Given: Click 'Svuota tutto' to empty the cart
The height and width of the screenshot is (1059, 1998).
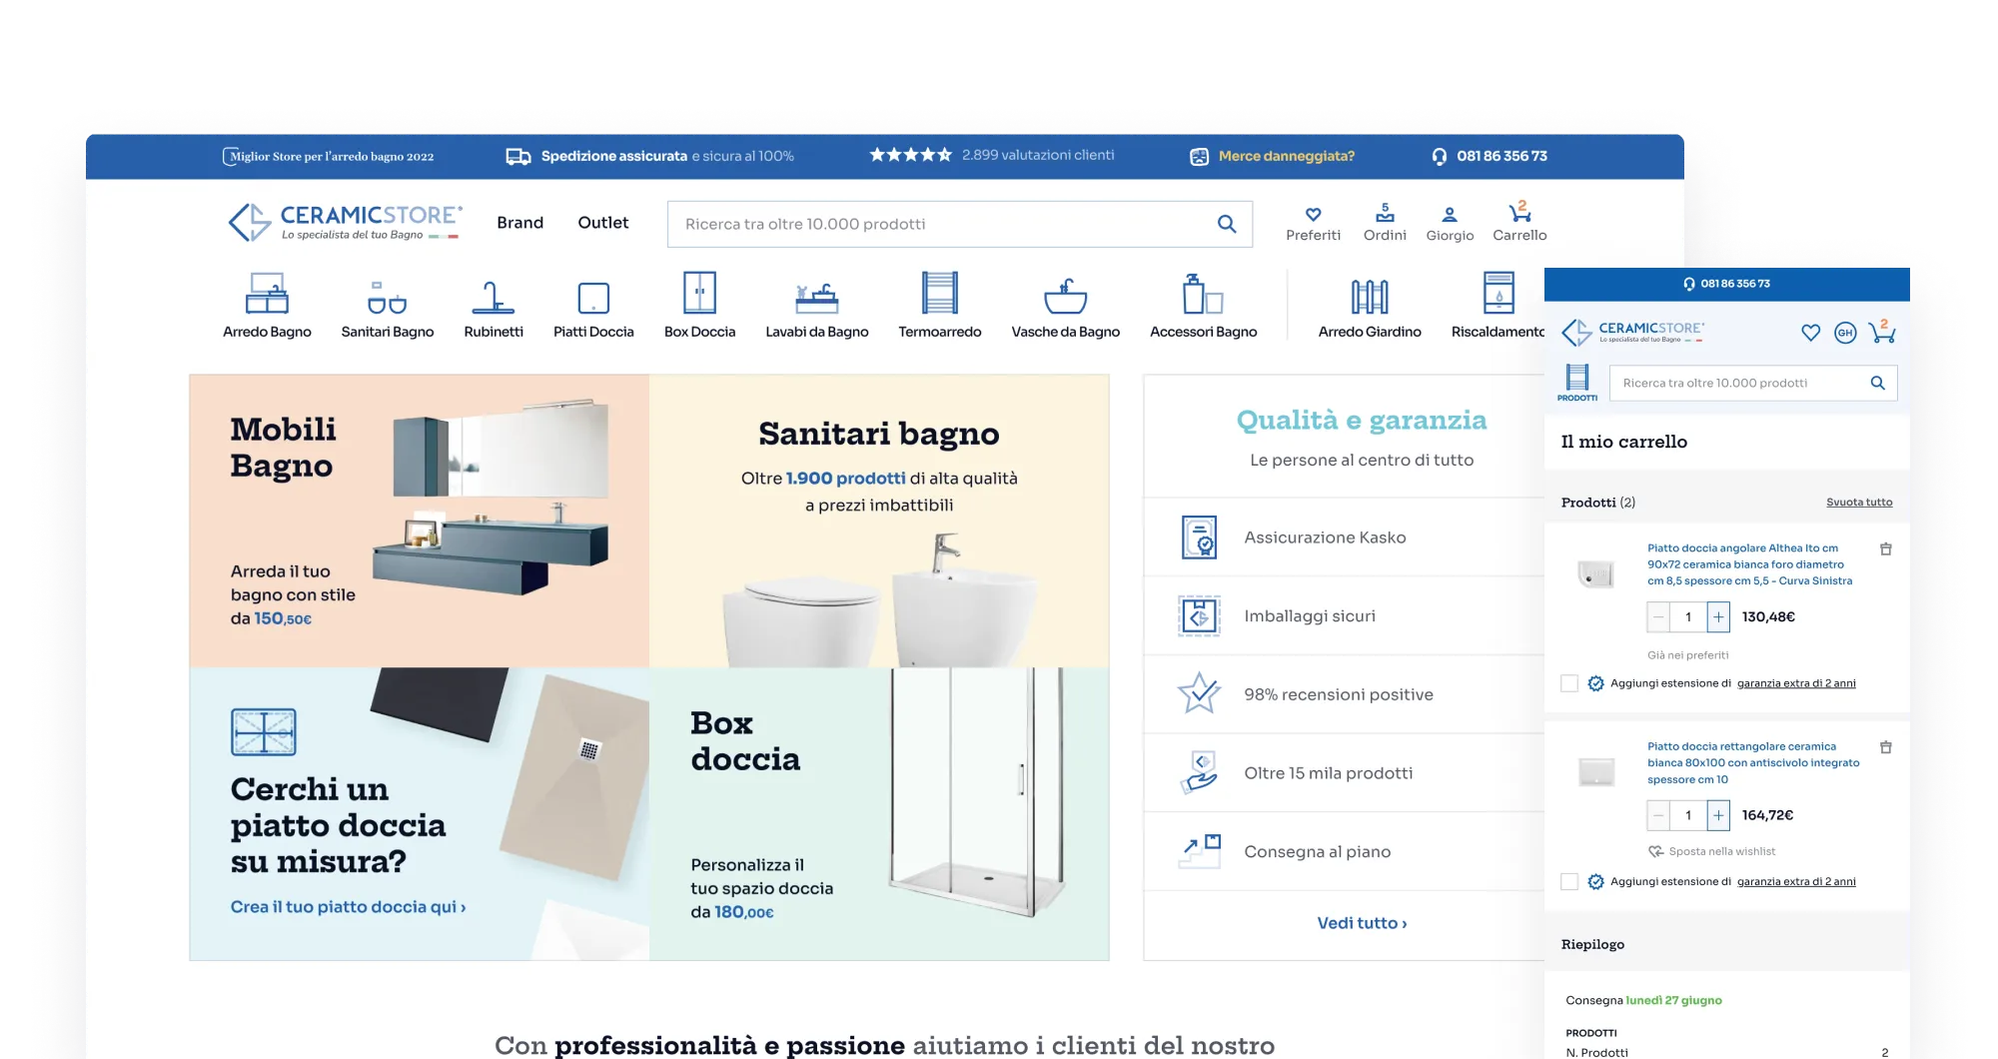Looking at the screenshot, I should click(x=1858, y=503).
